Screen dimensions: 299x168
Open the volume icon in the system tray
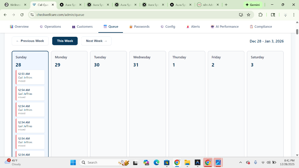[268, 162]
